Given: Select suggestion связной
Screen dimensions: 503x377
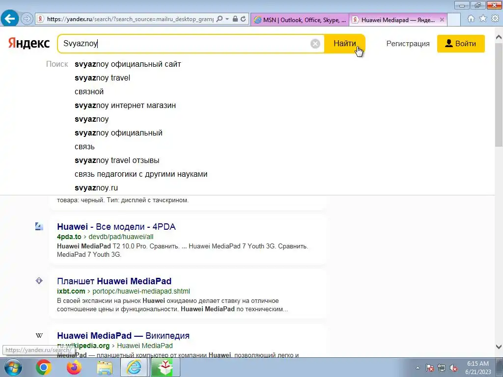Looking at the screenshot, I should [x=89, y=92].
